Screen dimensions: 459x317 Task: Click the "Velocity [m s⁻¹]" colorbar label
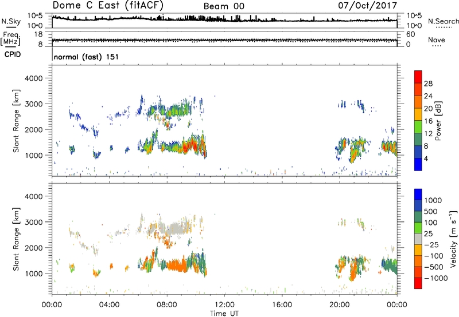coord(453,239)
